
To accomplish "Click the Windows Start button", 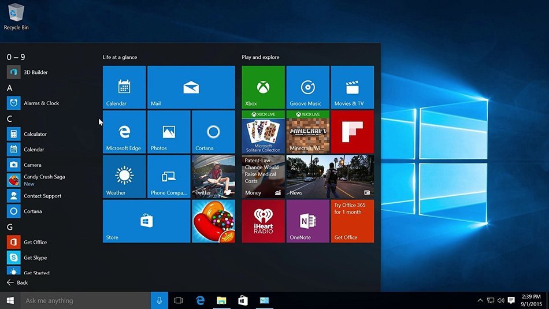I will (10, 300).
